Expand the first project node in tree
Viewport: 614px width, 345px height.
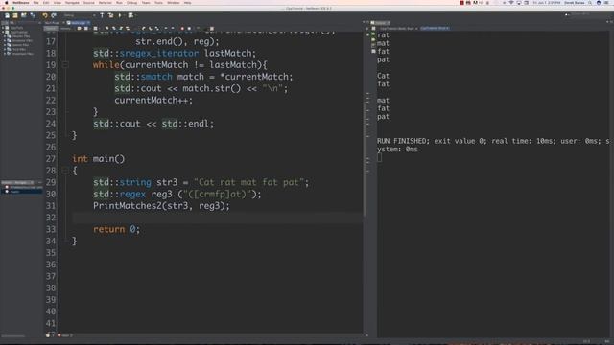[x=3, y=28]
